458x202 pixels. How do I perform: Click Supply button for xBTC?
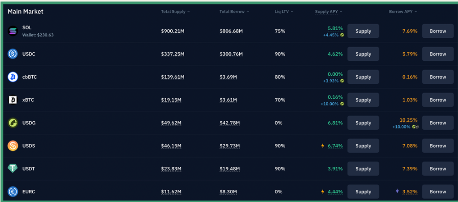[x=363, y=100]
